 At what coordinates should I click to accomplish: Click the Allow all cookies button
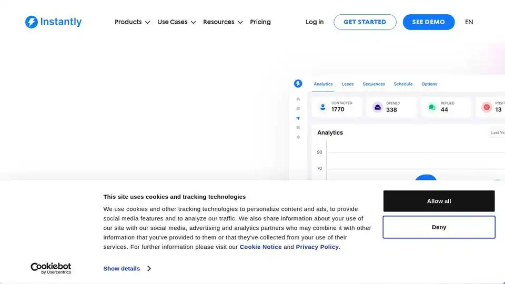coord(439,201)
